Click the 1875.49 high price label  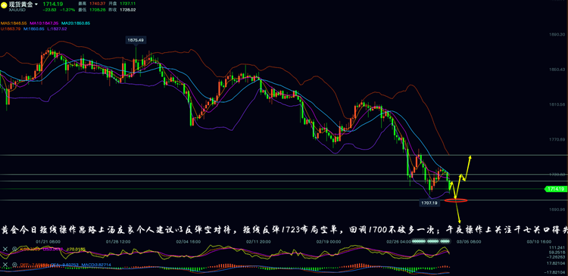point(136,40)
